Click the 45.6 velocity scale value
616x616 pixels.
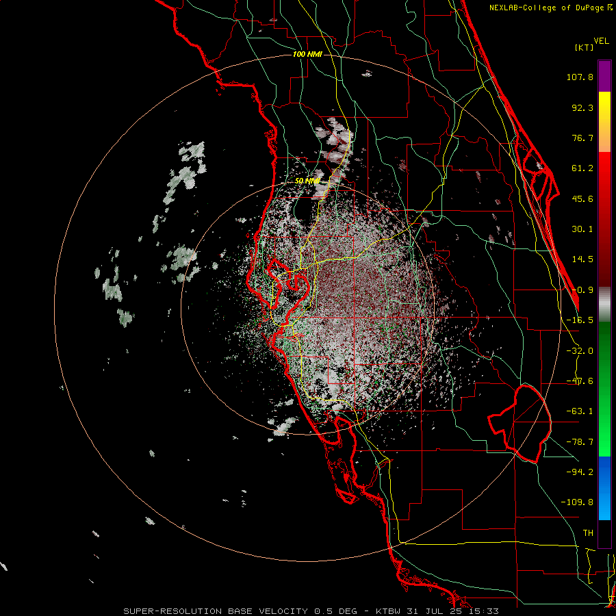(x=582, y=198)
